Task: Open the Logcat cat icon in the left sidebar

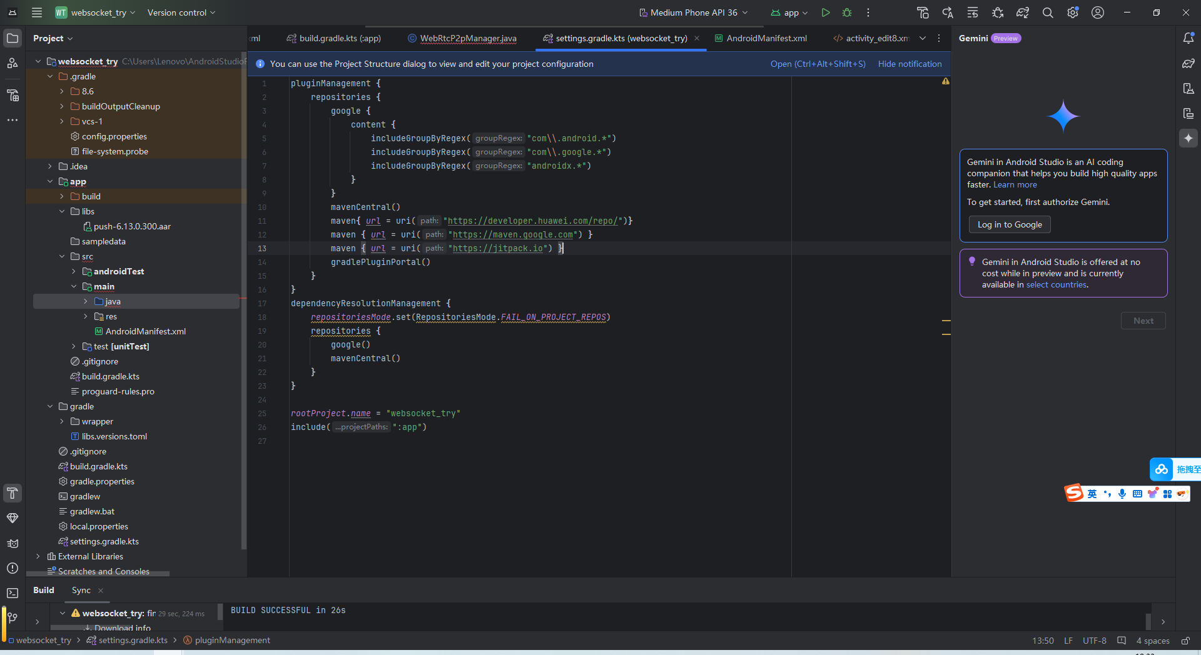Action: pyautogui.click(x=13, y=543)
